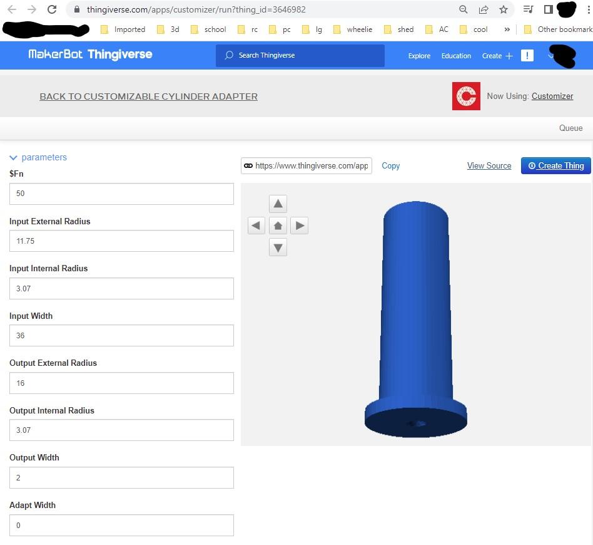The width and height of the screenshot is (593, 545).
Task: Open the lg bookmarks folder
Action: tap(312, 29)
